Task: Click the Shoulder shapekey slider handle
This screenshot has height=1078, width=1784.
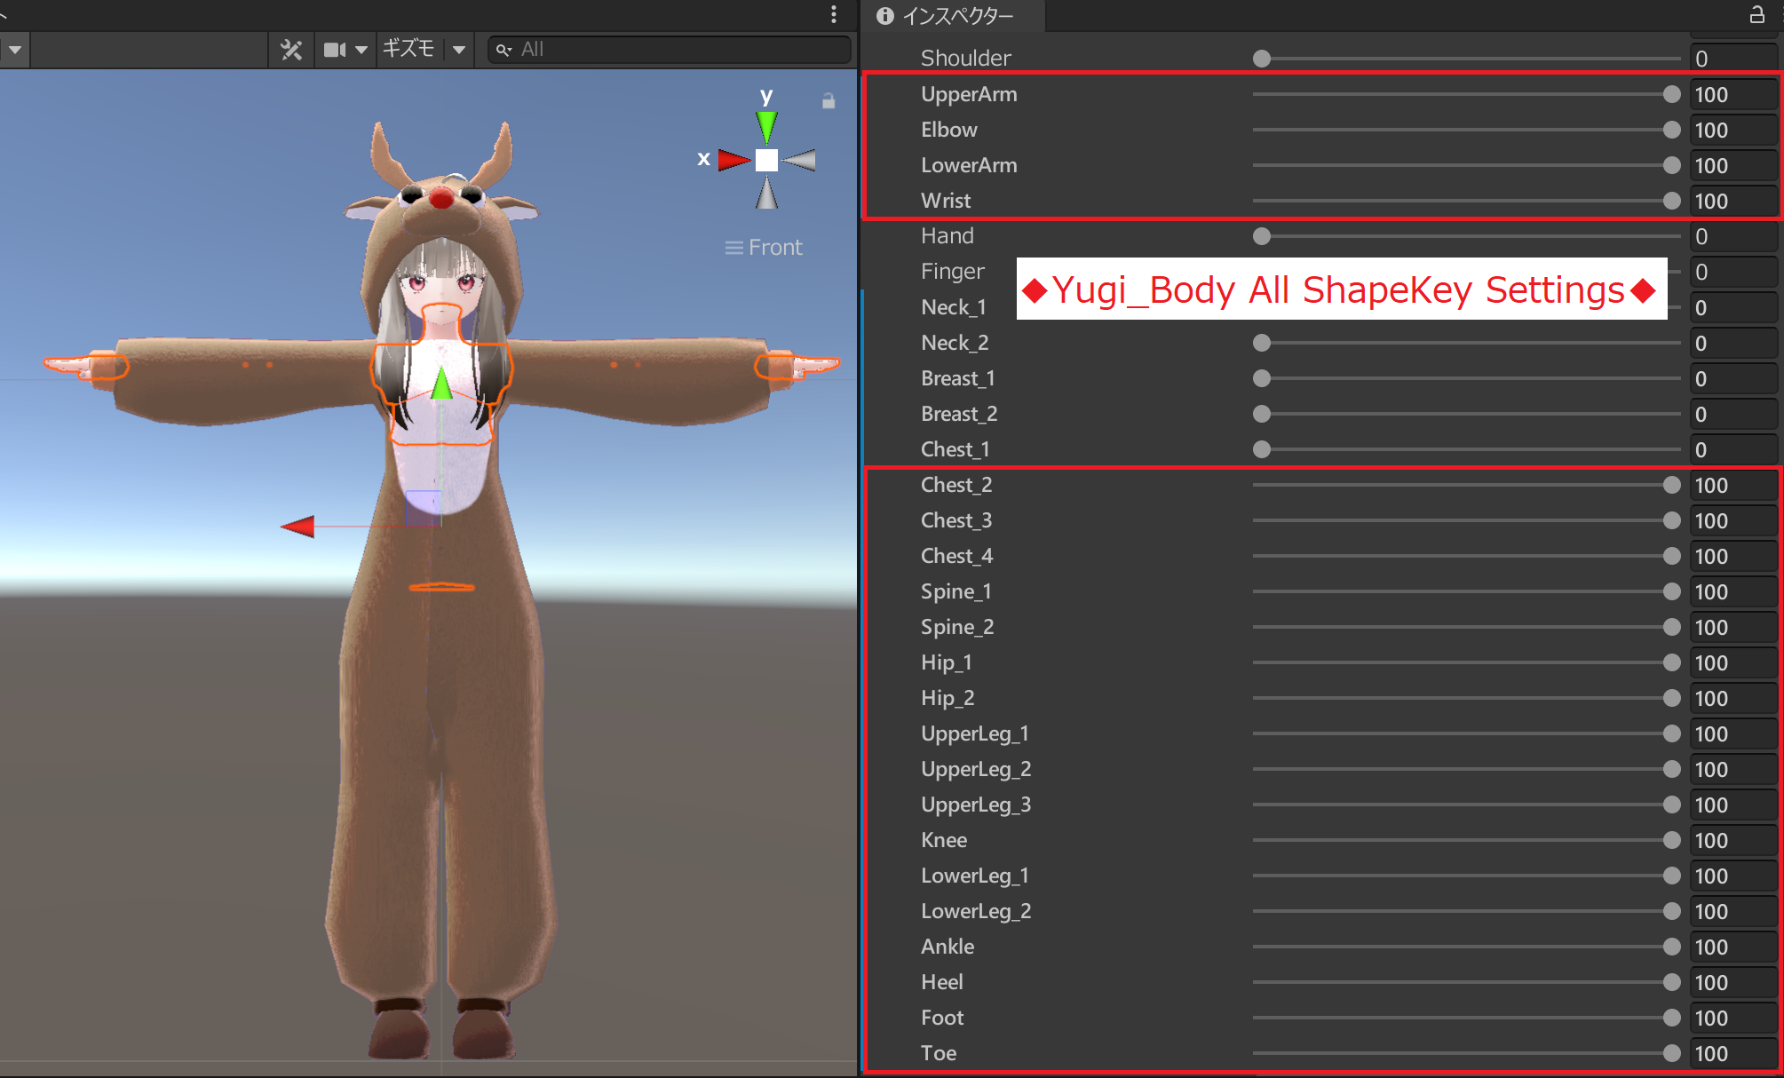Action: pyautogui.click(x=1262, y=59)
